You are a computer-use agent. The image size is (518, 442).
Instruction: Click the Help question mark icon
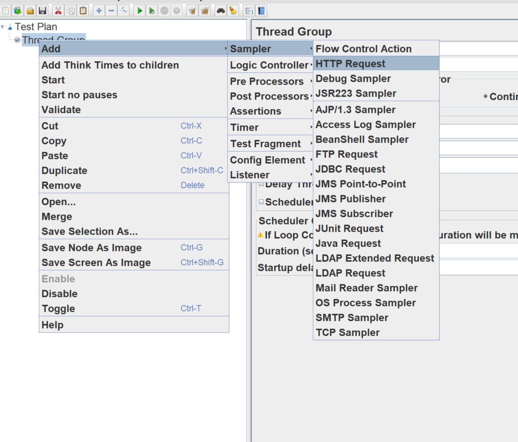(261, 10)
